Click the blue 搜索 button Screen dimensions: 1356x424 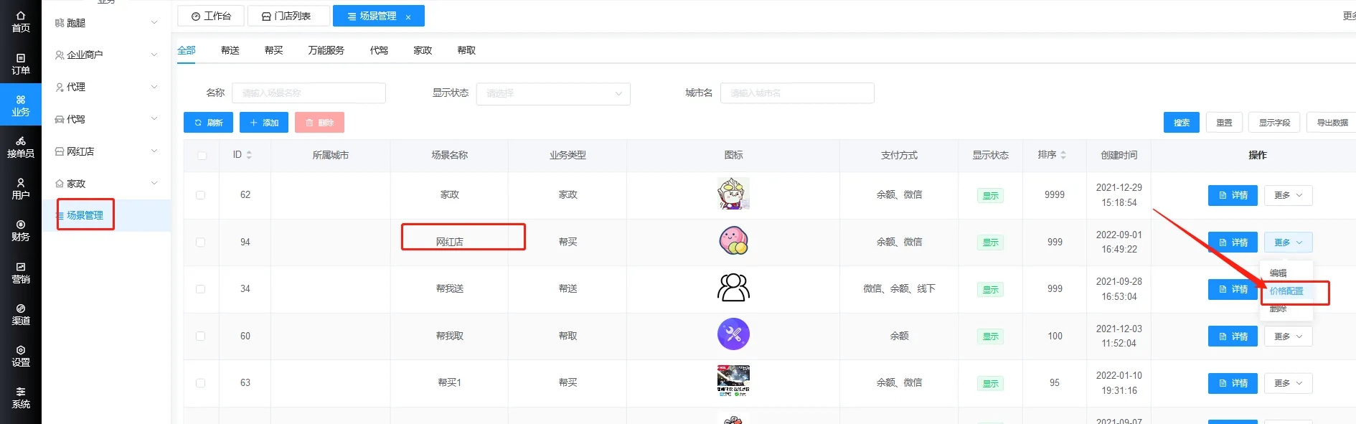click(1181, 123)
